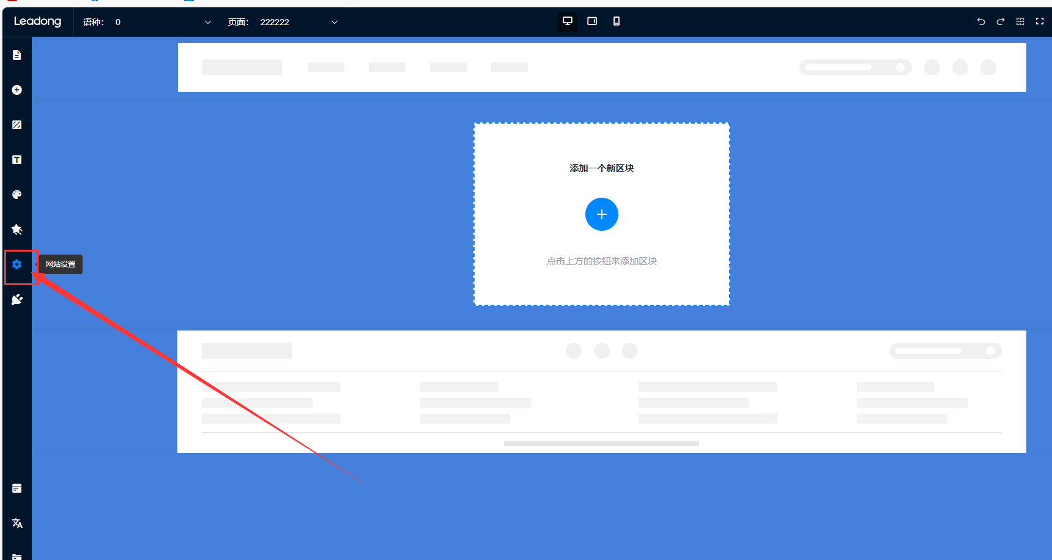Click the undo arrow in top bar

981,21
